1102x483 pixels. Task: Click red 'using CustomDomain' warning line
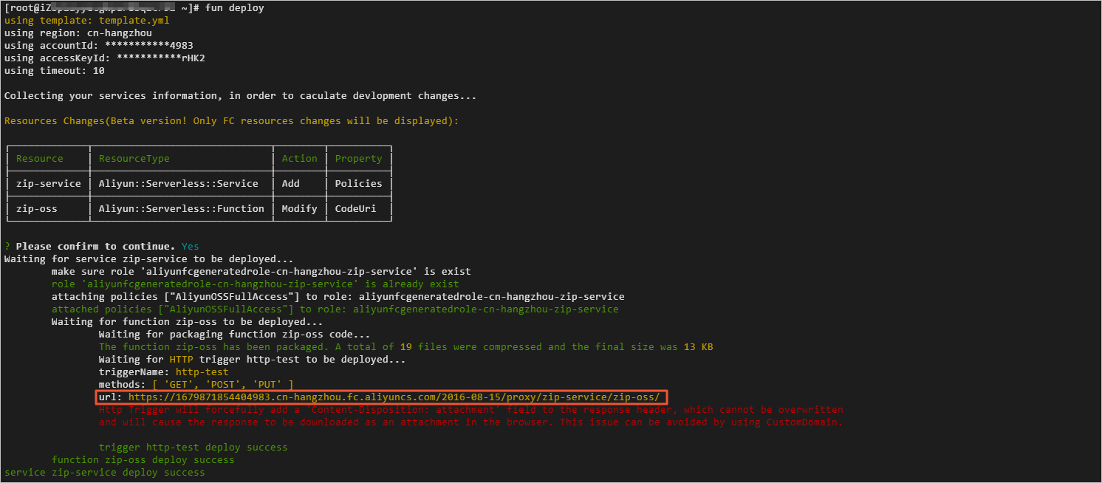471,422
